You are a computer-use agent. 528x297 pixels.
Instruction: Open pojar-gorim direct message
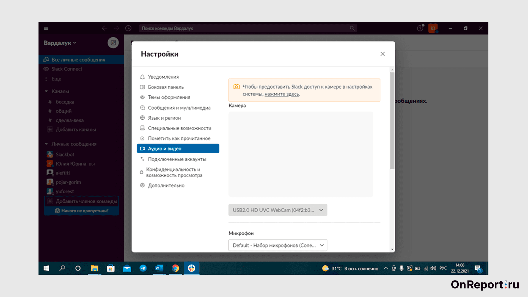81,182
